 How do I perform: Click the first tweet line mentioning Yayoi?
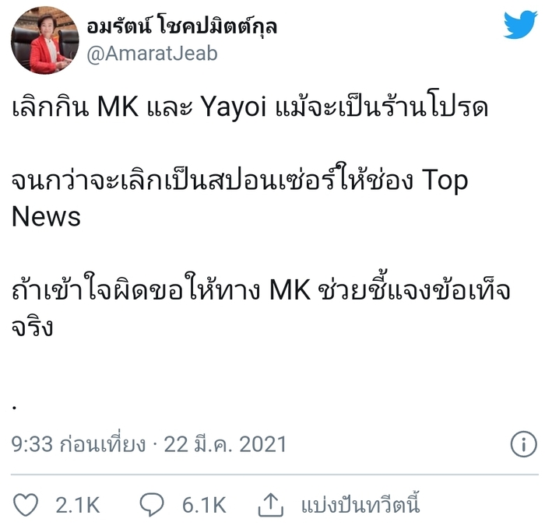pos(250,107)
